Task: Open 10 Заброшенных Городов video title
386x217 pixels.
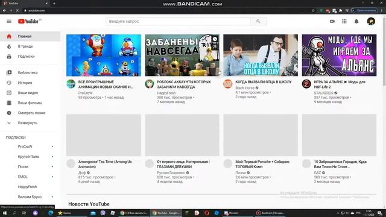Action: tap(340, 164)
